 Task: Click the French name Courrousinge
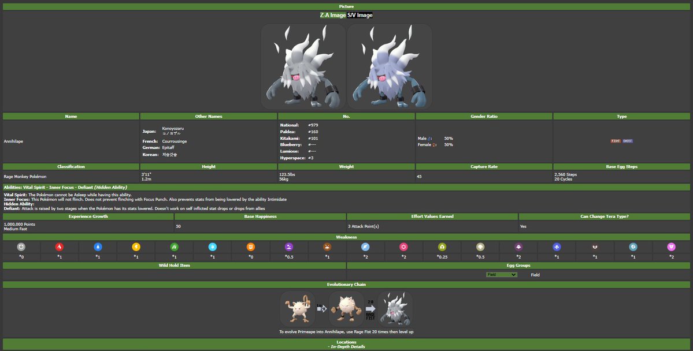(175, 141)
